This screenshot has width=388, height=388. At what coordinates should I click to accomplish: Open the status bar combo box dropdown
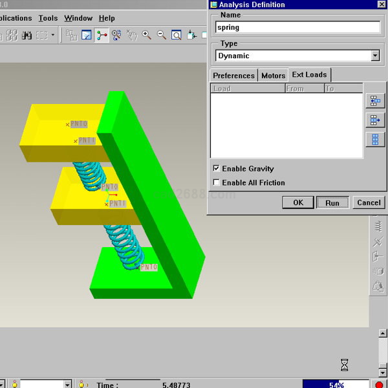[x=67, y=384]
